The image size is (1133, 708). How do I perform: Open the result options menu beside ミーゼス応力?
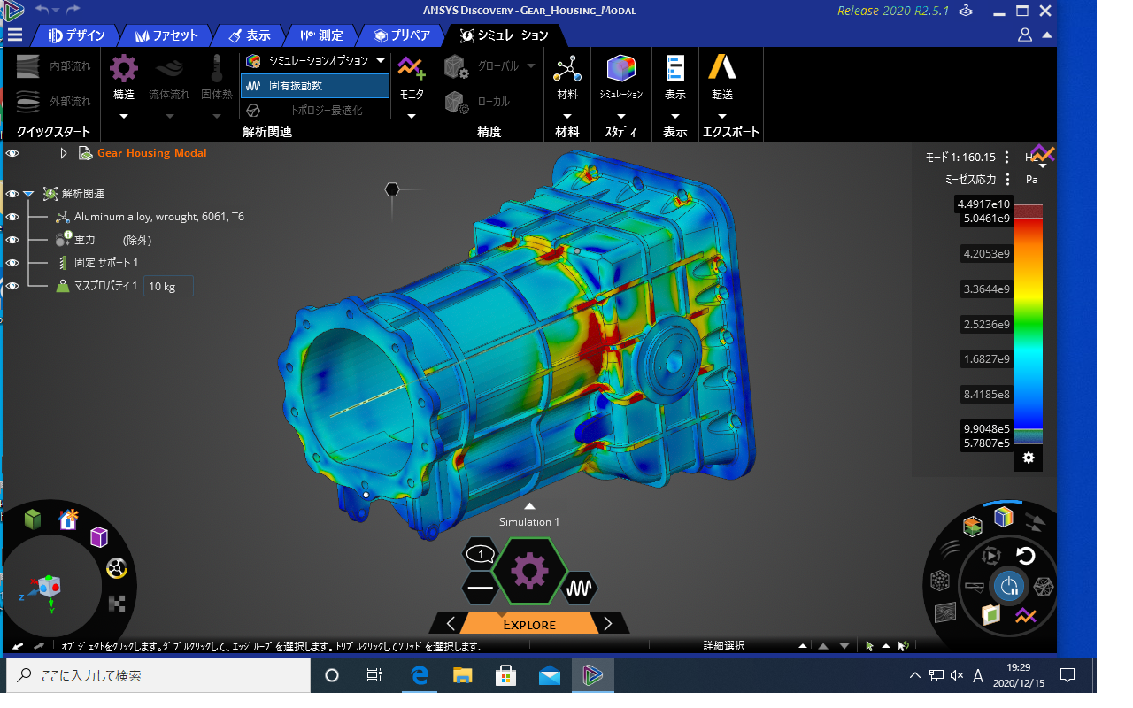pyautogui.click(x=1006, y=179)
